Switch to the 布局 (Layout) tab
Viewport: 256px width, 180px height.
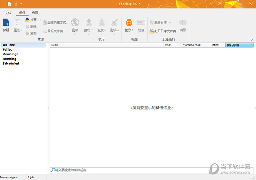pos(35,12)
